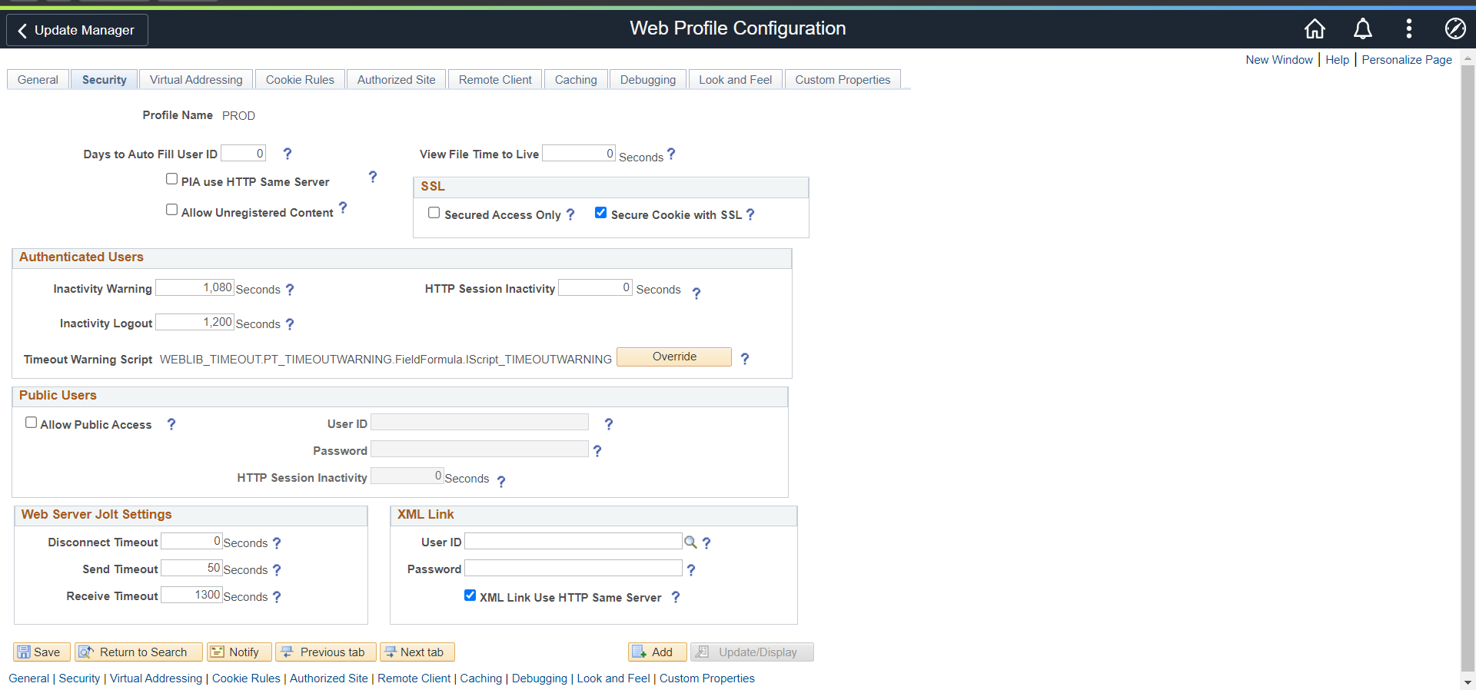Open the notifications bell icon
This screenshot has width=1476, height=690.
[1362, 29]
